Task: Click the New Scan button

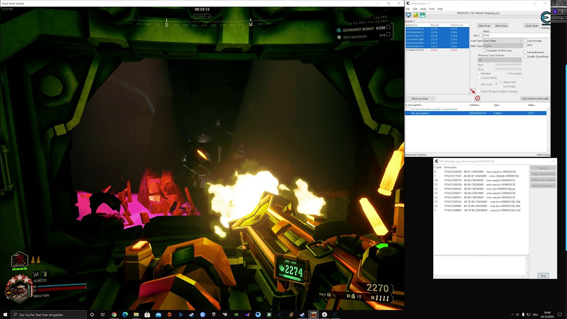Action: click(x=484, y=26)
